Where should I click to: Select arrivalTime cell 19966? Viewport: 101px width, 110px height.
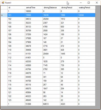(x=34, y=15)
